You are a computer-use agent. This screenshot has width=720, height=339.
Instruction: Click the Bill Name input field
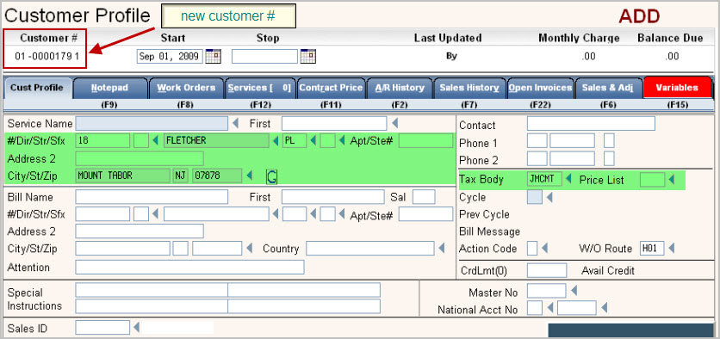click(x=152, y=197)
